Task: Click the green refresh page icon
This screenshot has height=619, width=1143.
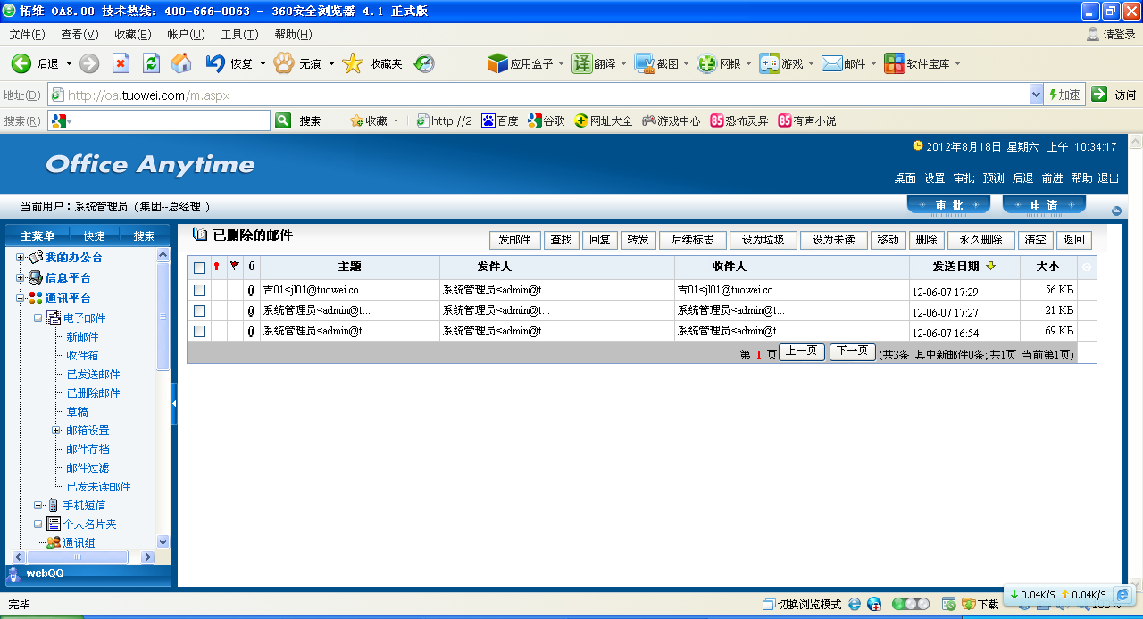Action: (151, 63)
